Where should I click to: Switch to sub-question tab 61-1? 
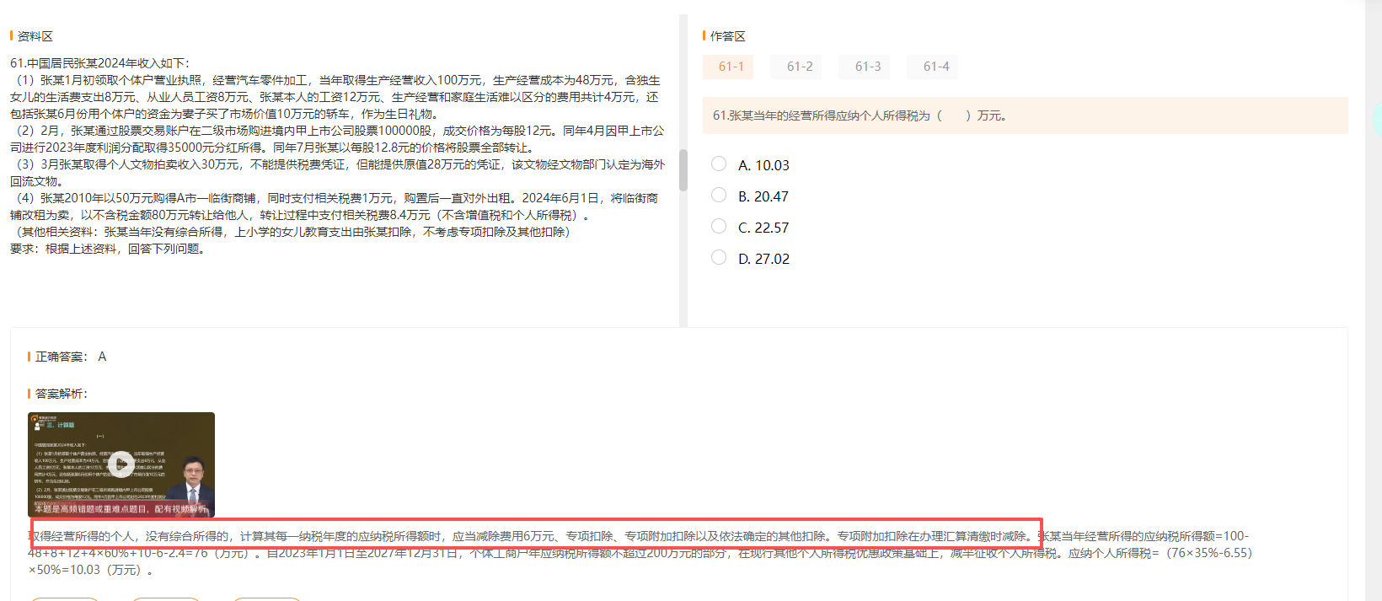pyautogui.click(x=730, y=67)
